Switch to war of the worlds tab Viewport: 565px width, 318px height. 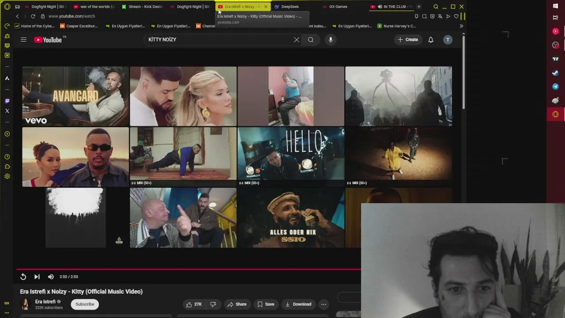94,7
